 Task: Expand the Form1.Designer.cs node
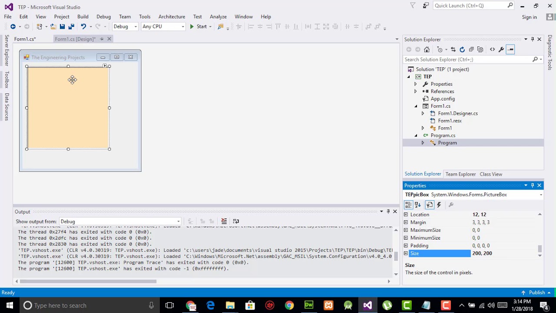pos(423,113)
